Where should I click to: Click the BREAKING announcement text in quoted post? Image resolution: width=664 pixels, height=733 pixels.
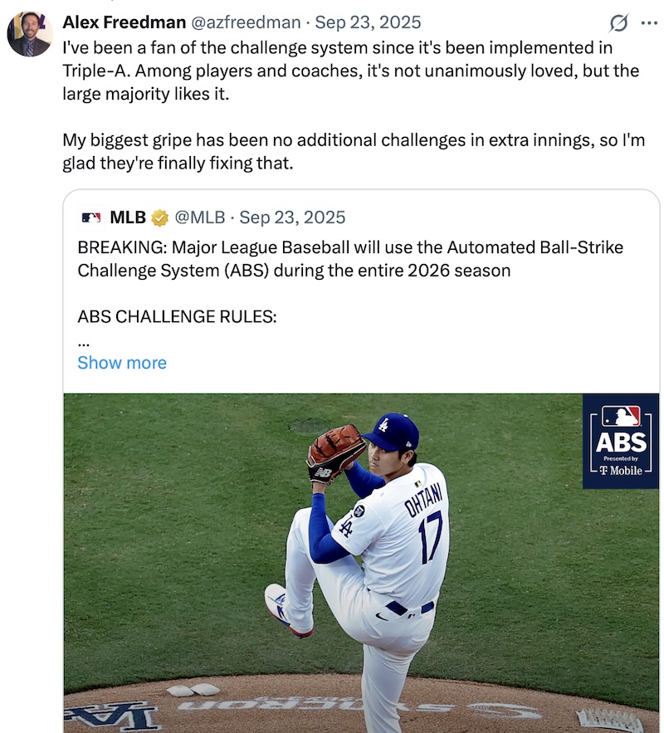click(349, 259)
